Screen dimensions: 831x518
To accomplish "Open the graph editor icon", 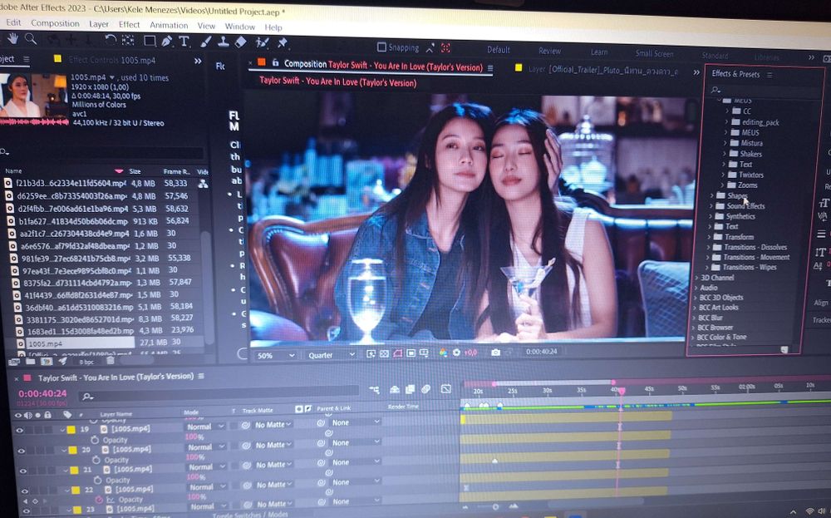I will (x=445, y=388).
